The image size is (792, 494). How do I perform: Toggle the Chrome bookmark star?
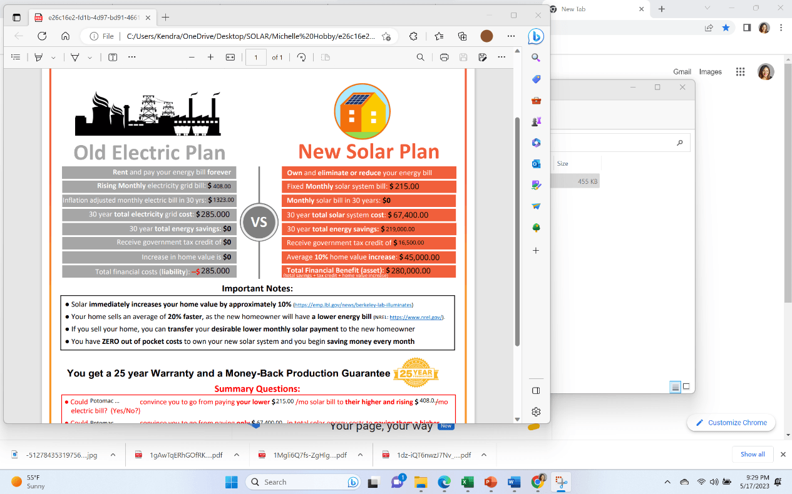[726, 28]
